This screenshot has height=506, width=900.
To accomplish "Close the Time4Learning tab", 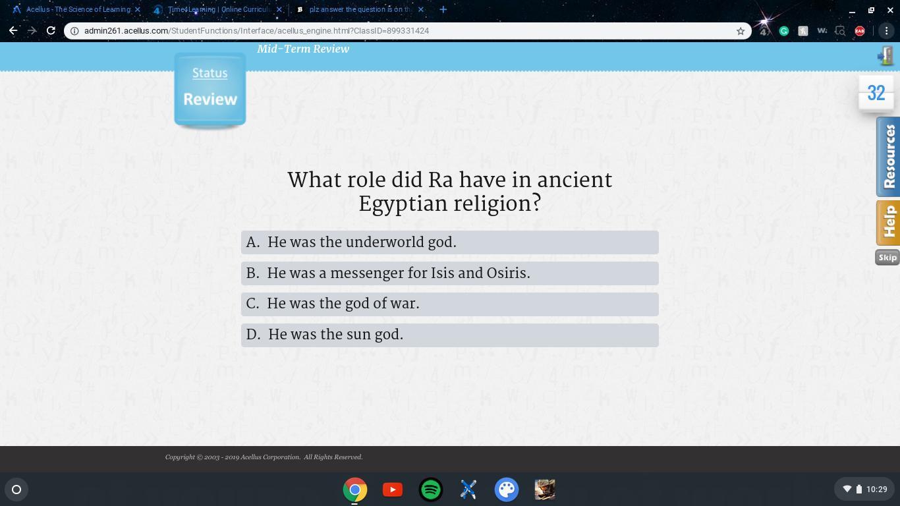I will 279,10.
